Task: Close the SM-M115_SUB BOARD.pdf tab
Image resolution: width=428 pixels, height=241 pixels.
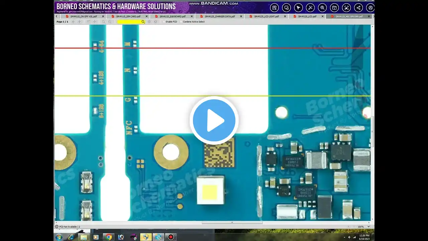Action: click(x=192, y=16)
